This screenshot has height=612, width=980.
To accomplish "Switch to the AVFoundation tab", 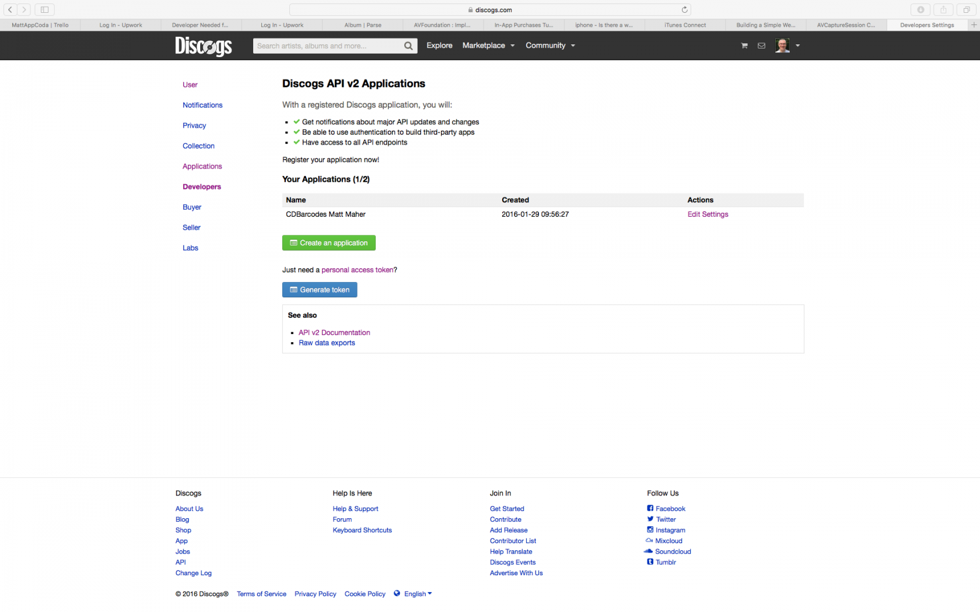I will click(442, 25).
